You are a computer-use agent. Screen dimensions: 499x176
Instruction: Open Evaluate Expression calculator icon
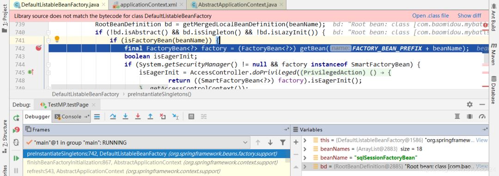[x=191, y=117]
